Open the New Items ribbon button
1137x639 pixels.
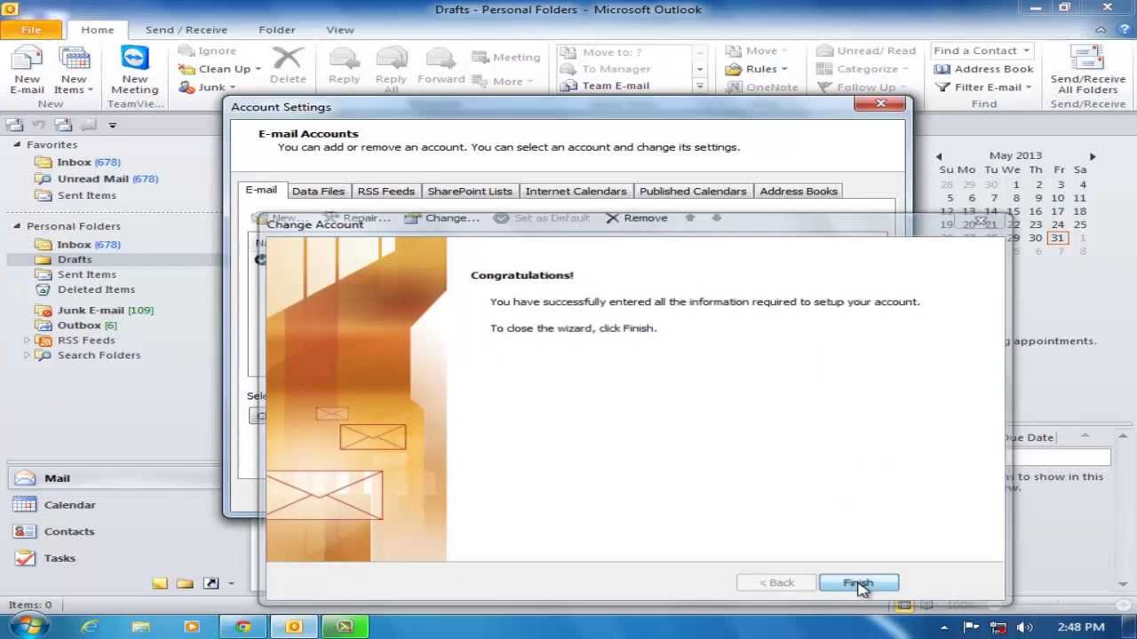coord(74,70)
